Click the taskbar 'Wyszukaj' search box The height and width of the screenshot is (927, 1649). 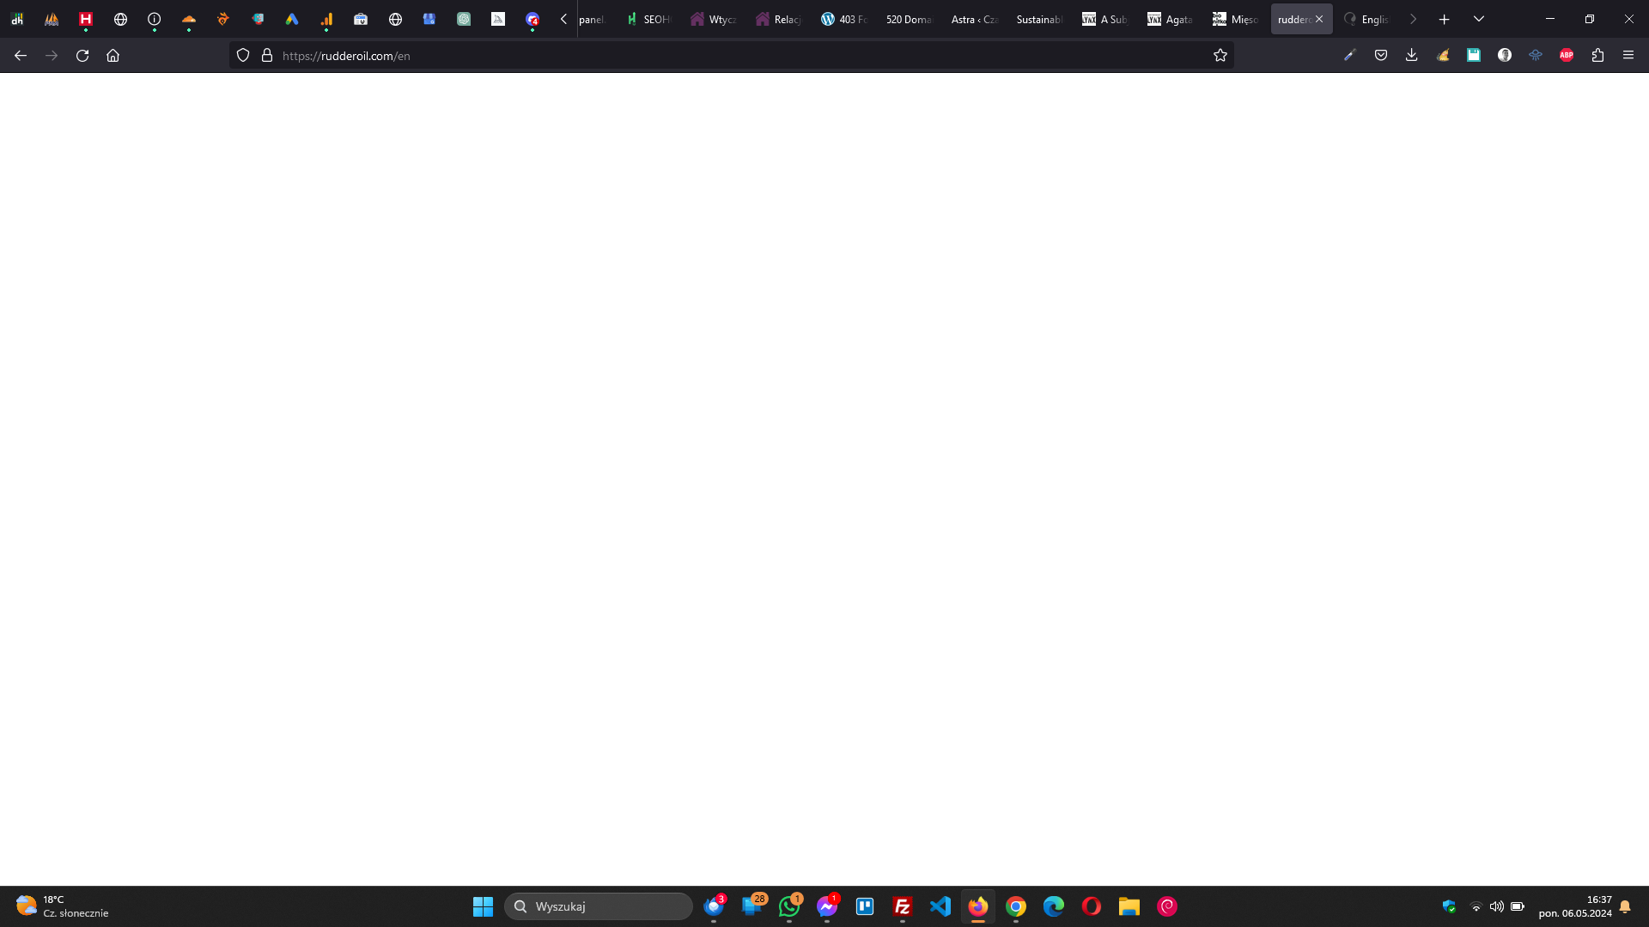[x=599, y=906]
